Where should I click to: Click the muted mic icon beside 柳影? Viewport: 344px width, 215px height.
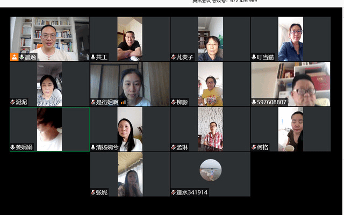point(173,102)
